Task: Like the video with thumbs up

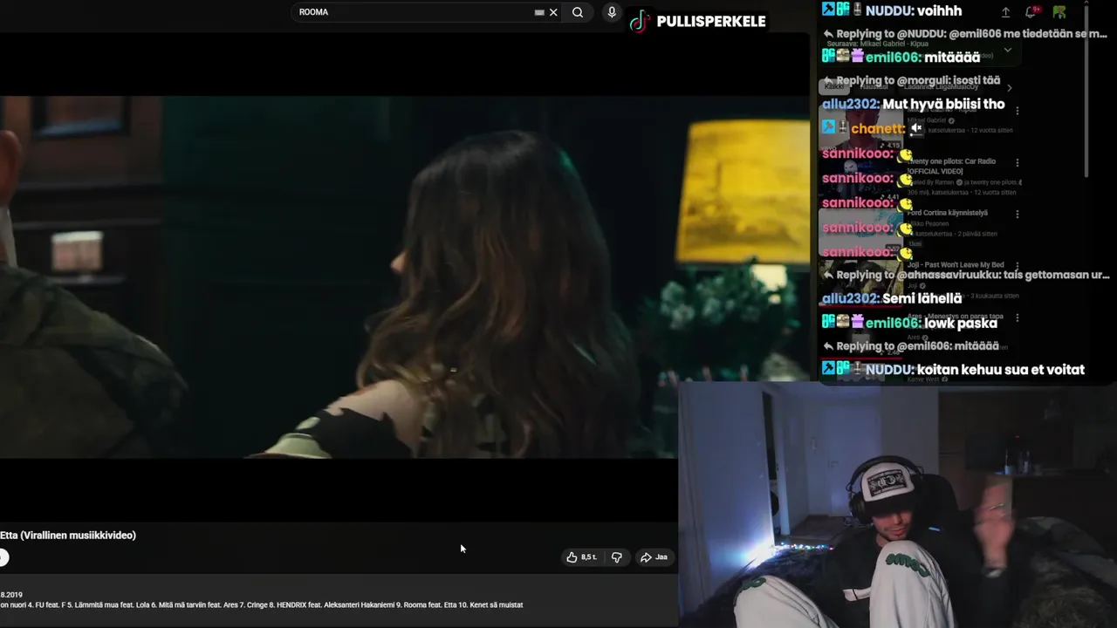Action: coord(581,557)
